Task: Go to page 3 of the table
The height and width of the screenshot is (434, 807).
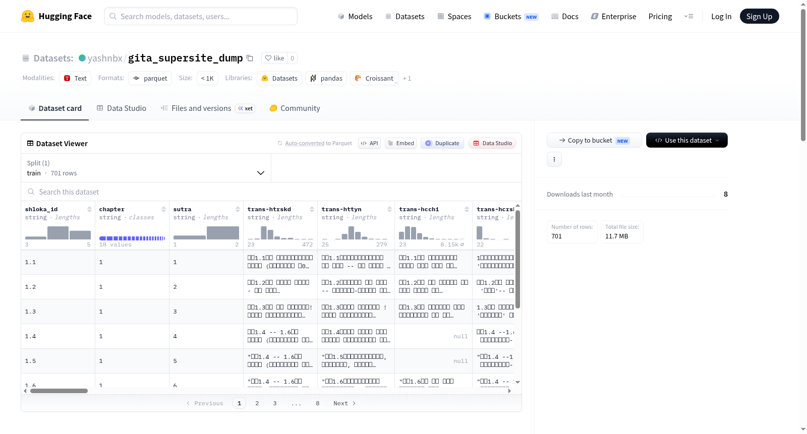Action: coord(275,403)
